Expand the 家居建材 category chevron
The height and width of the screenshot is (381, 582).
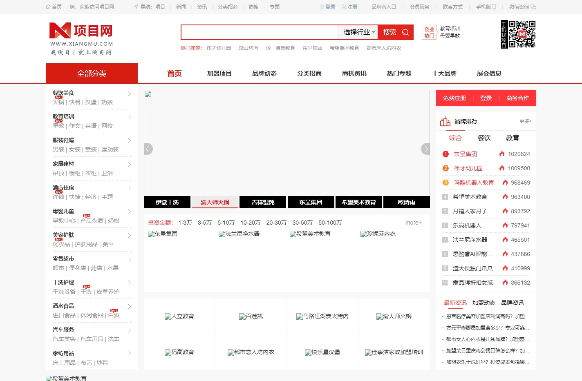[x=130, y=165]
